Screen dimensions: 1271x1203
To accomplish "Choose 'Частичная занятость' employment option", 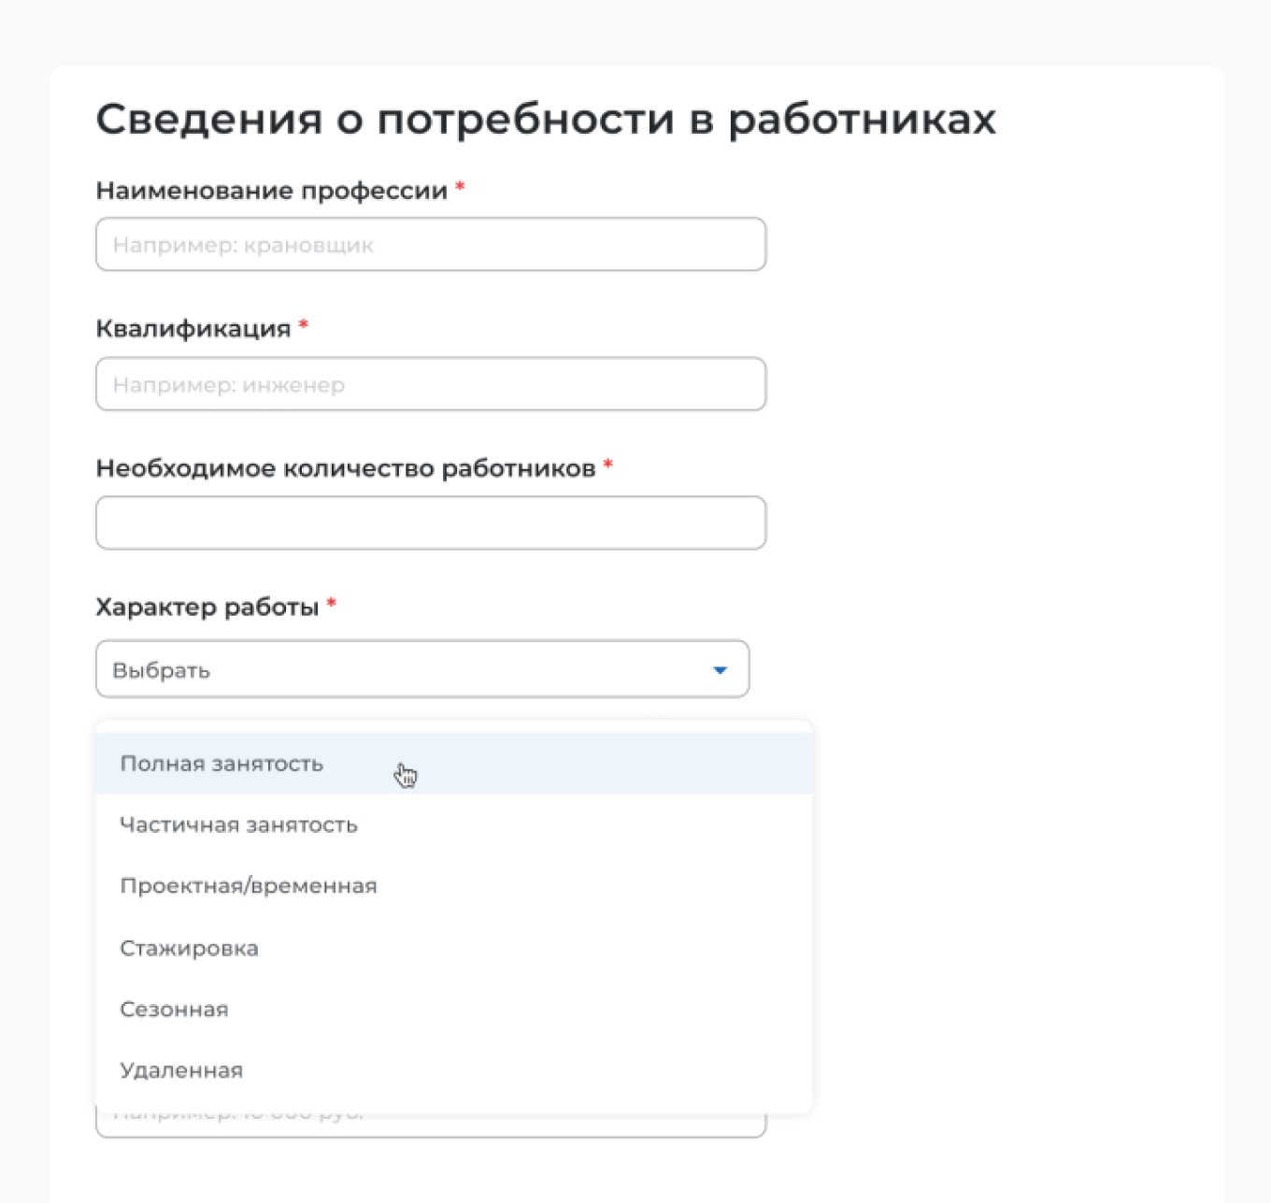I will (238, 825).
